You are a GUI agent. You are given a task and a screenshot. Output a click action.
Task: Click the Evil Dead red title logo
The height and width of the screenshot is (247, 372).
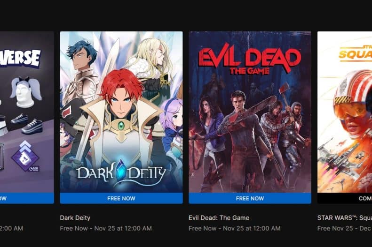pos(250,58)
